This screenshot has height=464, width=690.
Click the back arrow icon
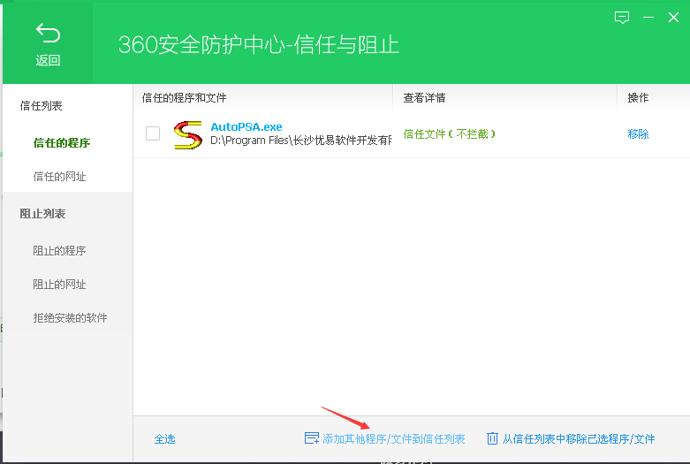click(x=48, y=34)
